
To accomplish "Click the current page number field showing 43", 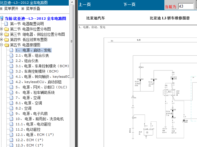I will [186, 6].
